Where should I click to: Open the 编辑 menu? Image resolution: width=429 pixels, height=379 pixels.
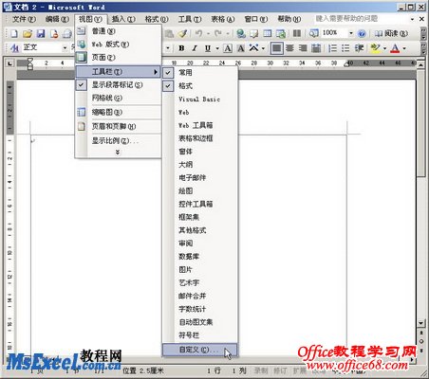click(x=57, y=19)
